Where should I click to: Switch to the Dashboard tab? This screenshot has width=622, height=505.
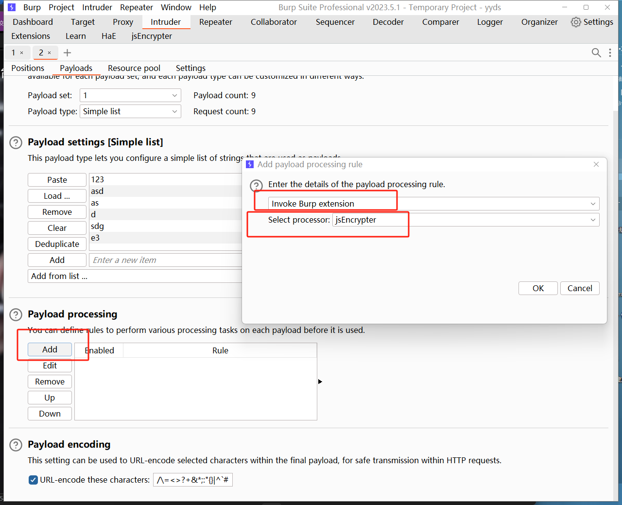point(33,22)
